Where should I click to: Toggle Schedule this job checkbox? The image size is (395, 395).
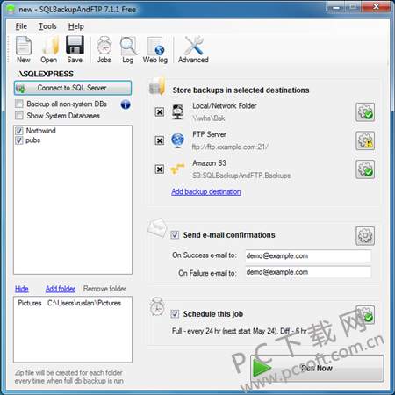[x=175, y=314]
